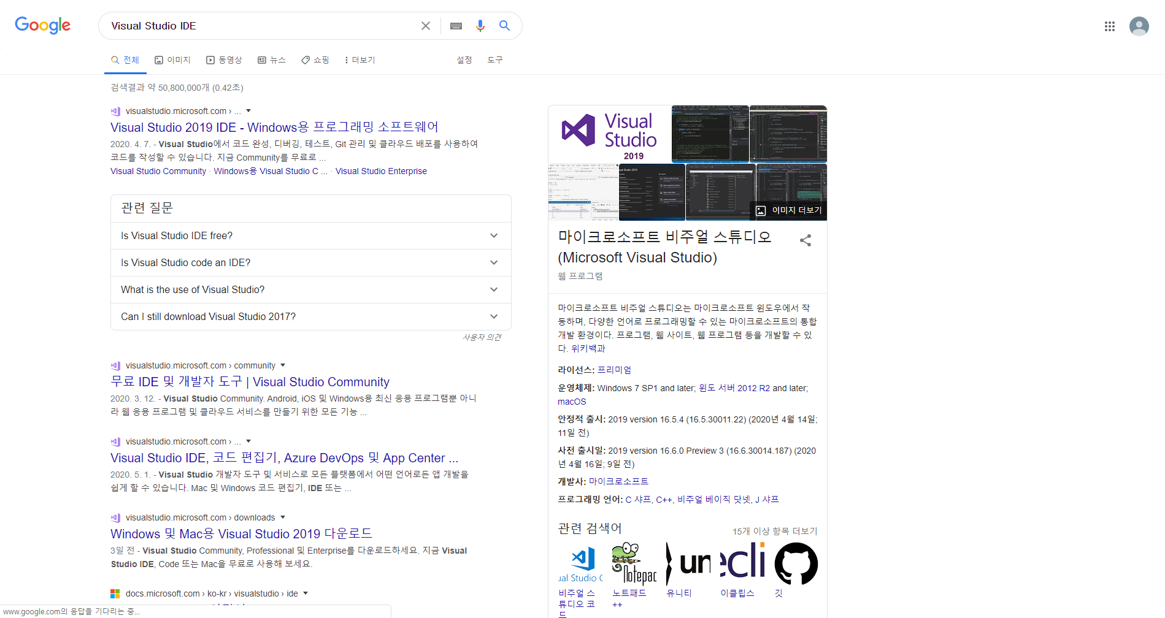
Task: Click the Visual Studio 2019 logo image
Action: pos(610,134)
